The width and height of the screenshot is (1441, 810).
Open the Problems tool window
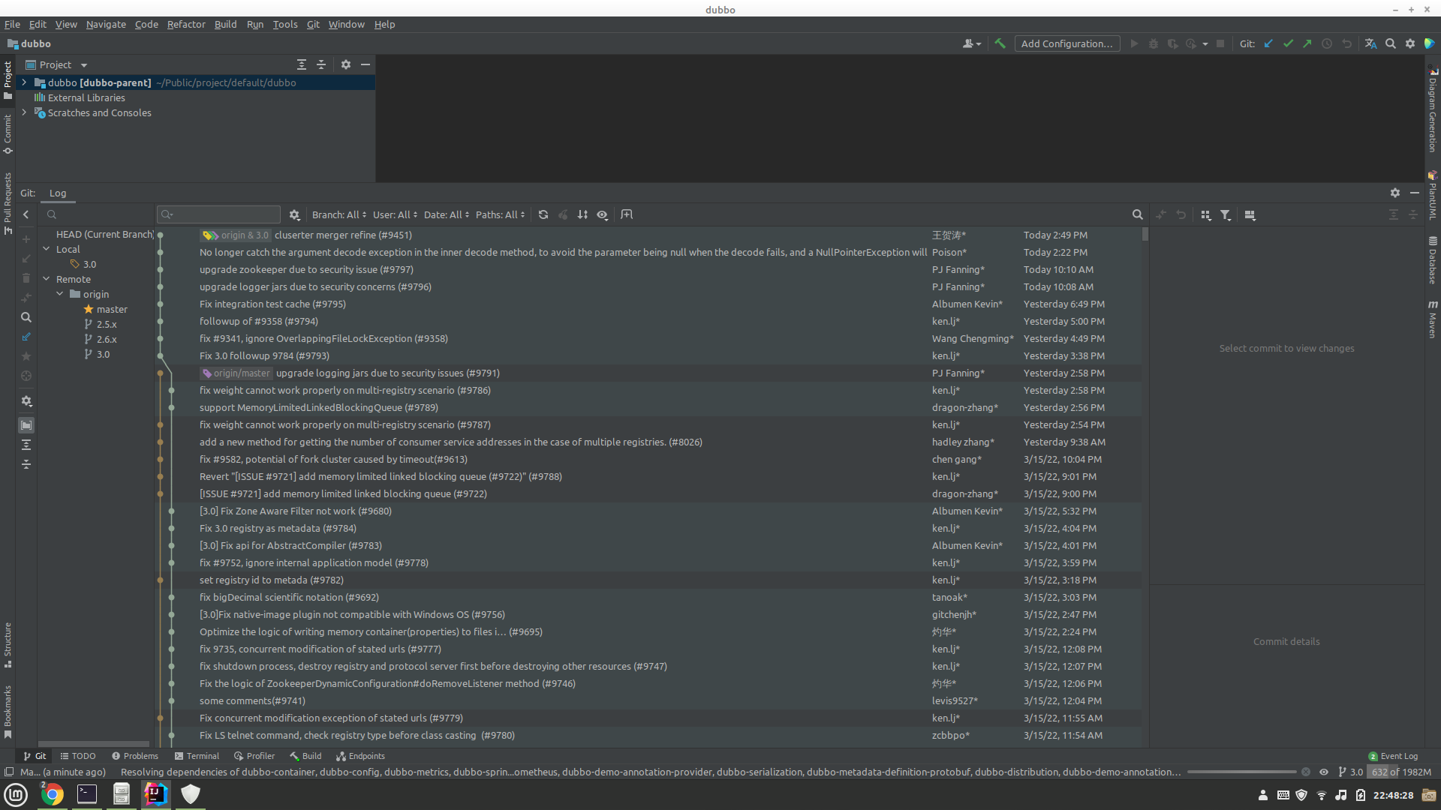click(135, 756)
